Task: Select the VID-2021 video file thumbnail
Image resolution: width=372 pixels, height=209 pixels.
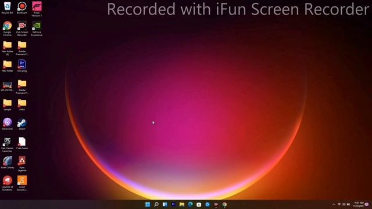Action: [x=8, y=87]
